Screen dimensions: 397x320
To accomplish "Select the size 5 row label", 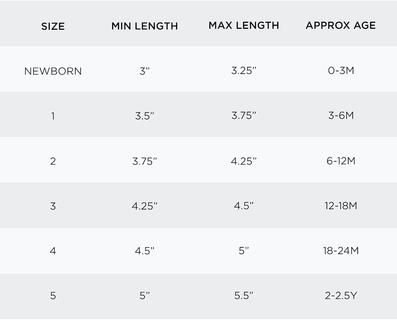I will click(x=53, y=296).
